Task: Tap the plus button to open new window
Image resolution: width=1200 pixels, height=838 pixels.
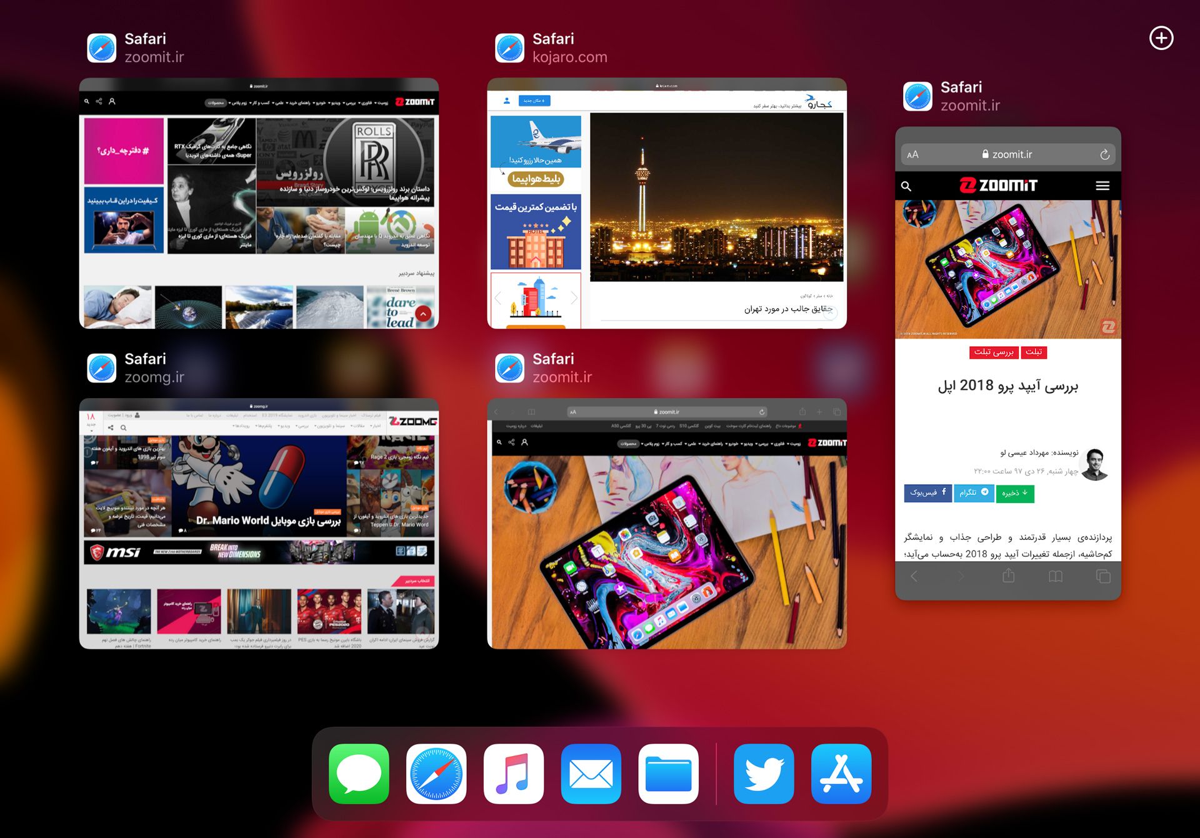Action: (x=1161, y=38)
